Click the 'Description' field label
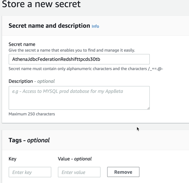This screenshot has width=189, height=183. [21, 81]
